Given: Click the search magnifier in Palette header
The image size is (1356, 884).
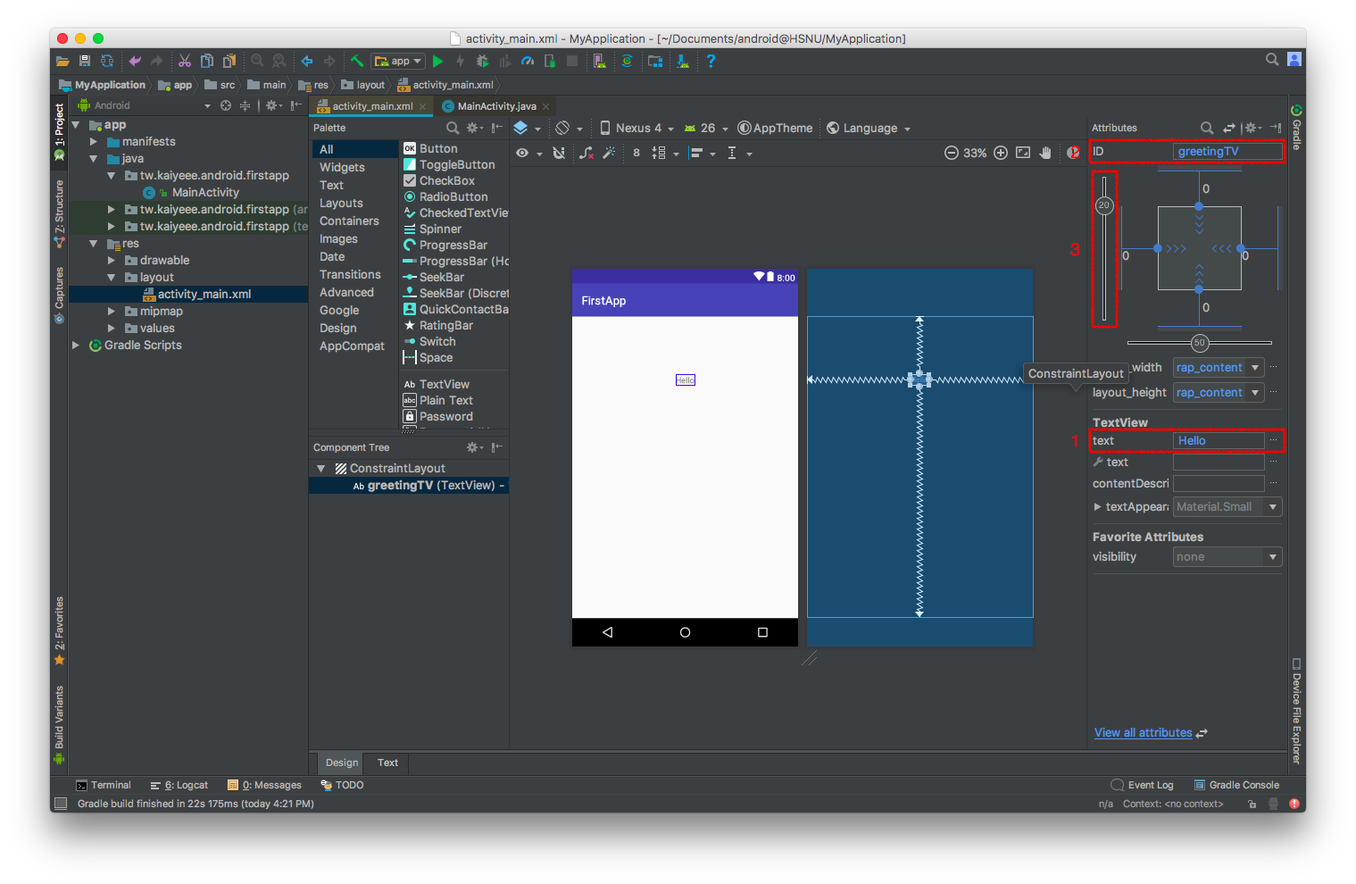Looking at the screenshot, I should pos(453,128).
